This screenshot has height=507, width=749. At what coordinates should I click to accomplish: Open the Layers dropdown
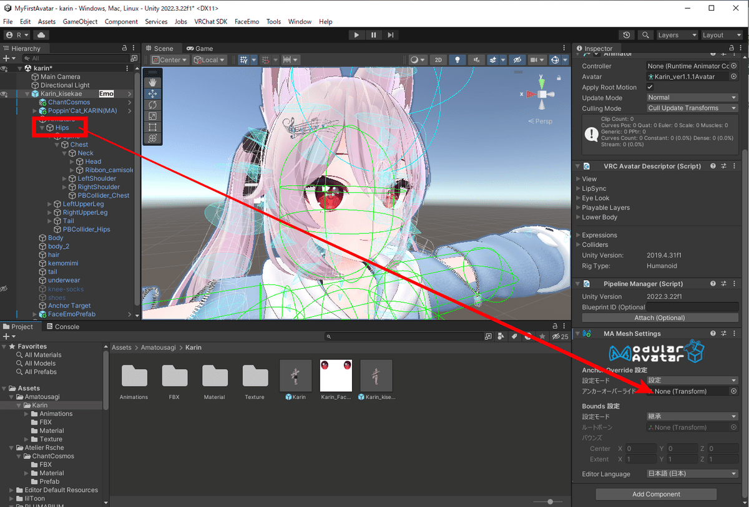pyautogui.click(x=677, y=35)
